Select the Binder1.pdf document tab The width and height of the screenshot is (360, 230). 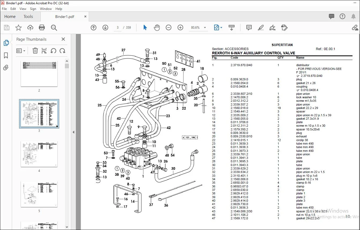pyautogui.click(x=65, y=17)
